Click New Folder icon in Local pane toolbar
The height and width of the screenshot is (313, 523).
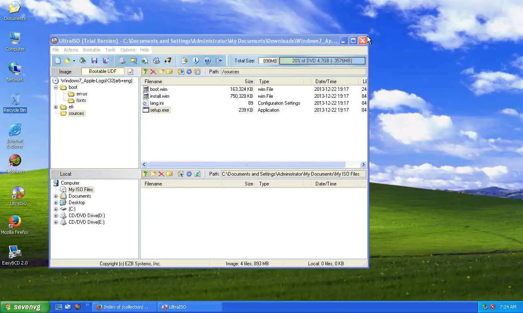153,174
